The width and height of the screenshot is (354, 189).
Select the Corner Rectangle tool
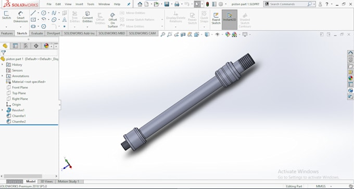pos(33,20)
